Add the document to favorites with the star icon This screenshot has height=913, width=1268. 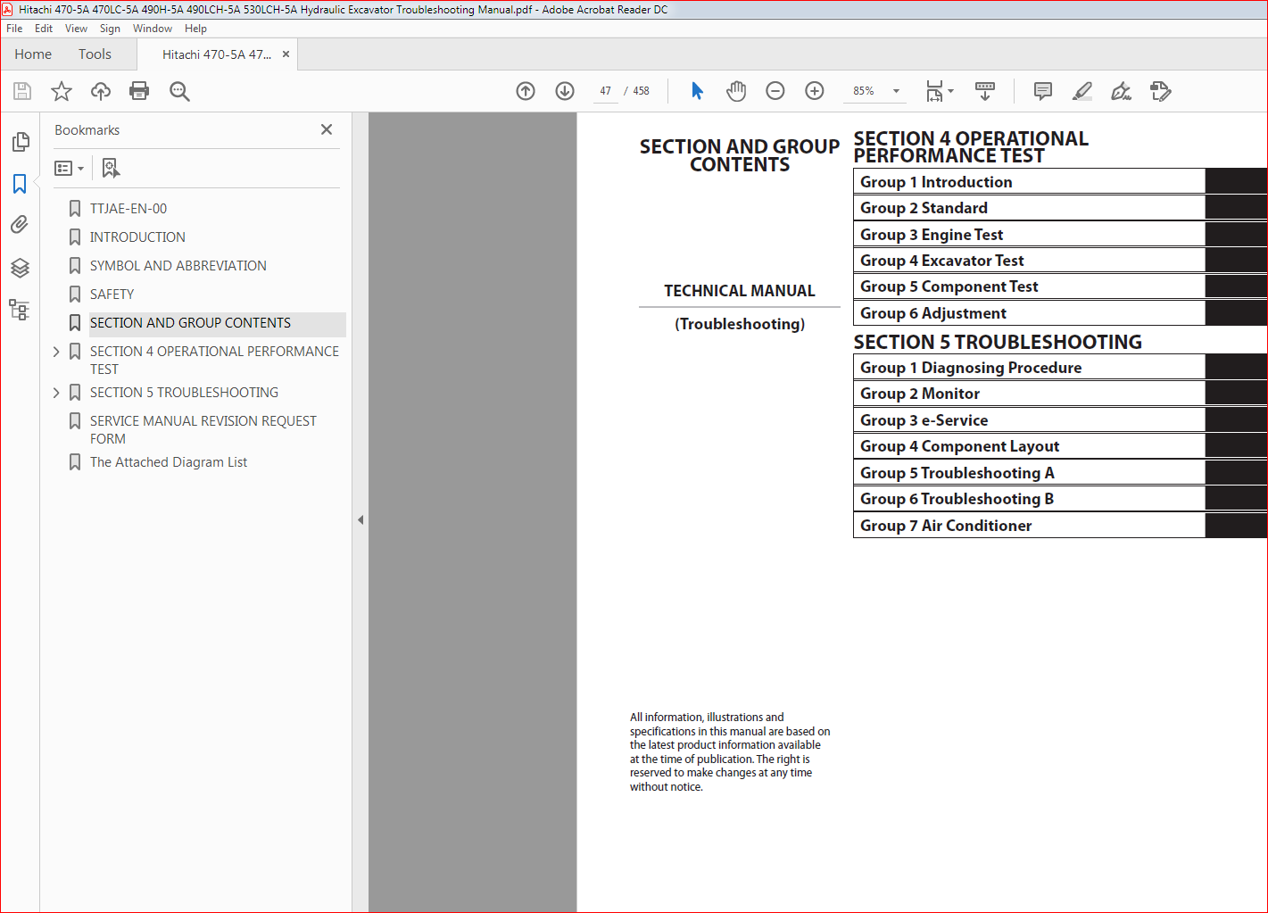point(62,91)
